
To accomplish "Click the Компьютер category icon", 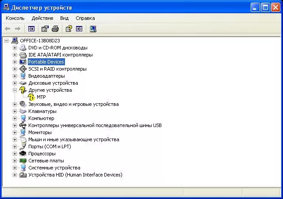I will [x=23, y=118].
